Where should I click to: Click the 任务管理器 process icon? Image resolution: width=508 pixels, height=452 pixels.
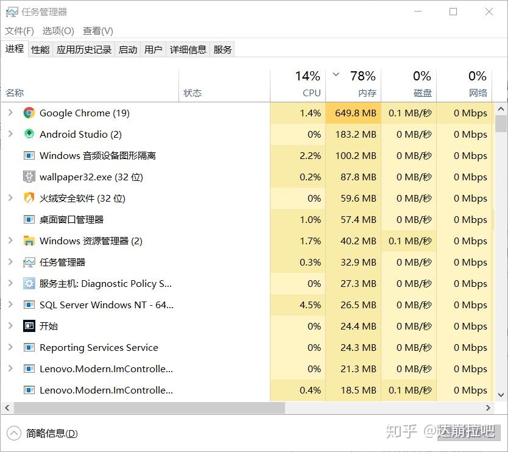pyautogui.click(x=29, y=262)
